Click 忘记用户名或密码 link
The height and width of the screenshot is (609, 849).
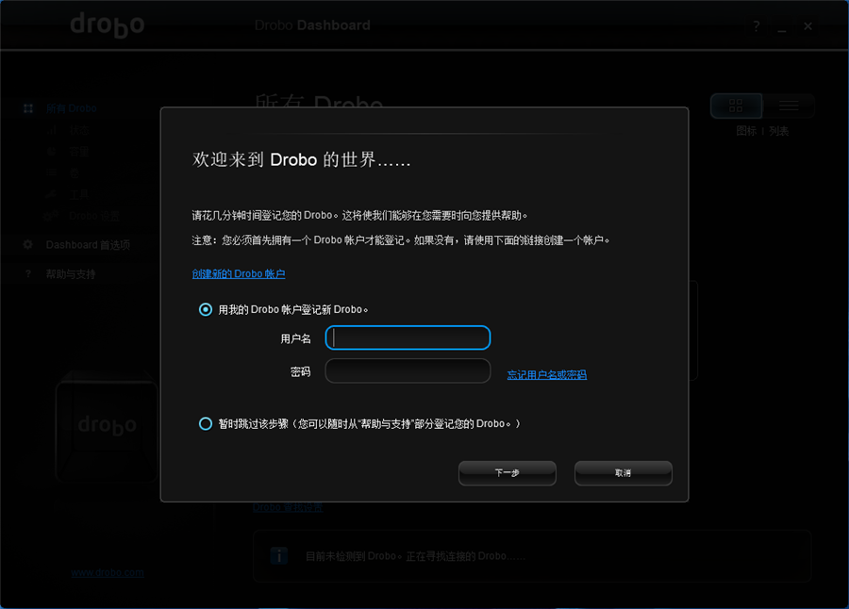pyautogui.click(x=546, y=375)
